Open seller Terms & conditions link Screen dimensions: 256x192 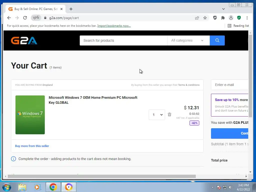click(x=189, y=85)
